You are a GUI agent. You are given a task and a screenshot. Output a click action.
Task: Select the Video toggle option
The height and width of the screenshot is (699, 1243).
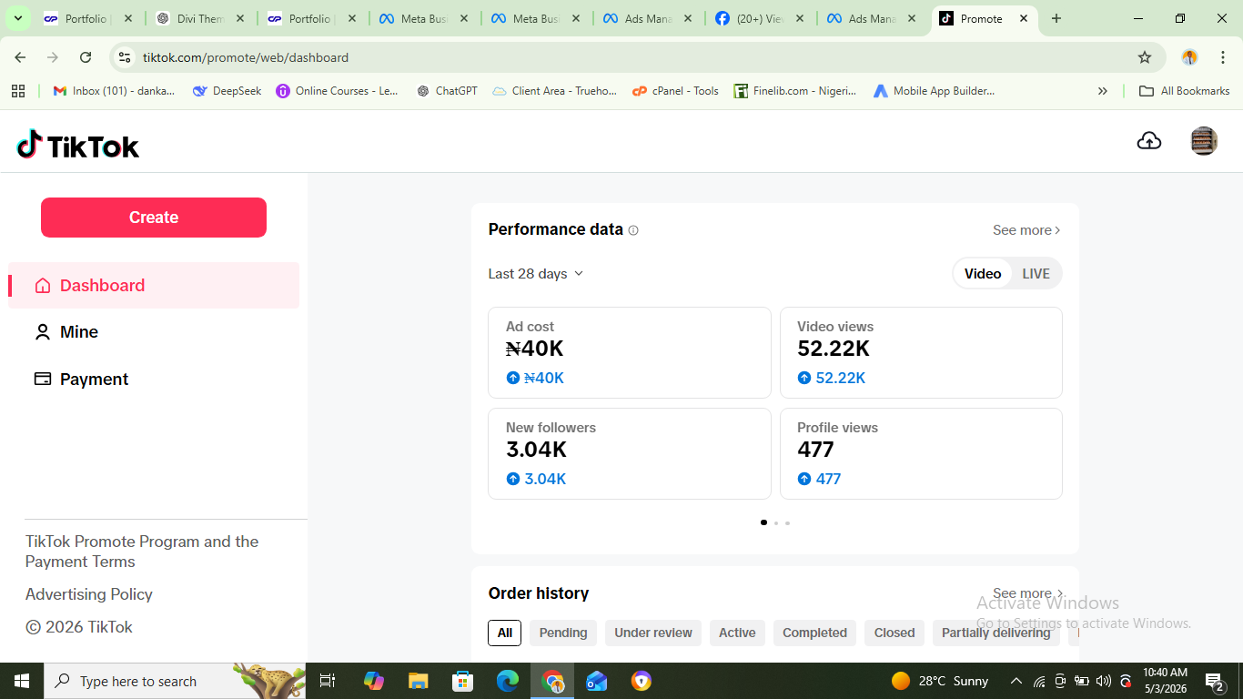coord(983,274)
